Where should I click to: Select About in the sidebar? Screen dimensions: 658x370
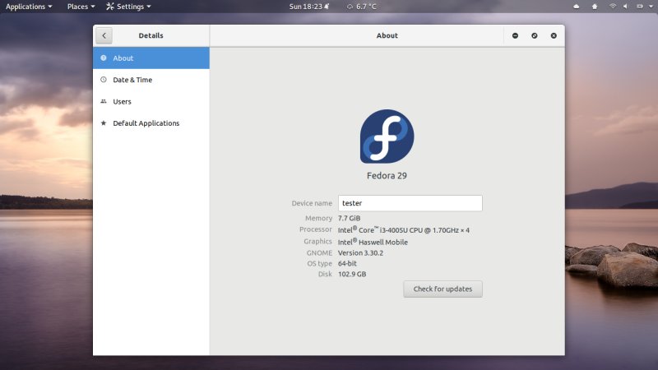pyautogui.click(x=151, y=58)
